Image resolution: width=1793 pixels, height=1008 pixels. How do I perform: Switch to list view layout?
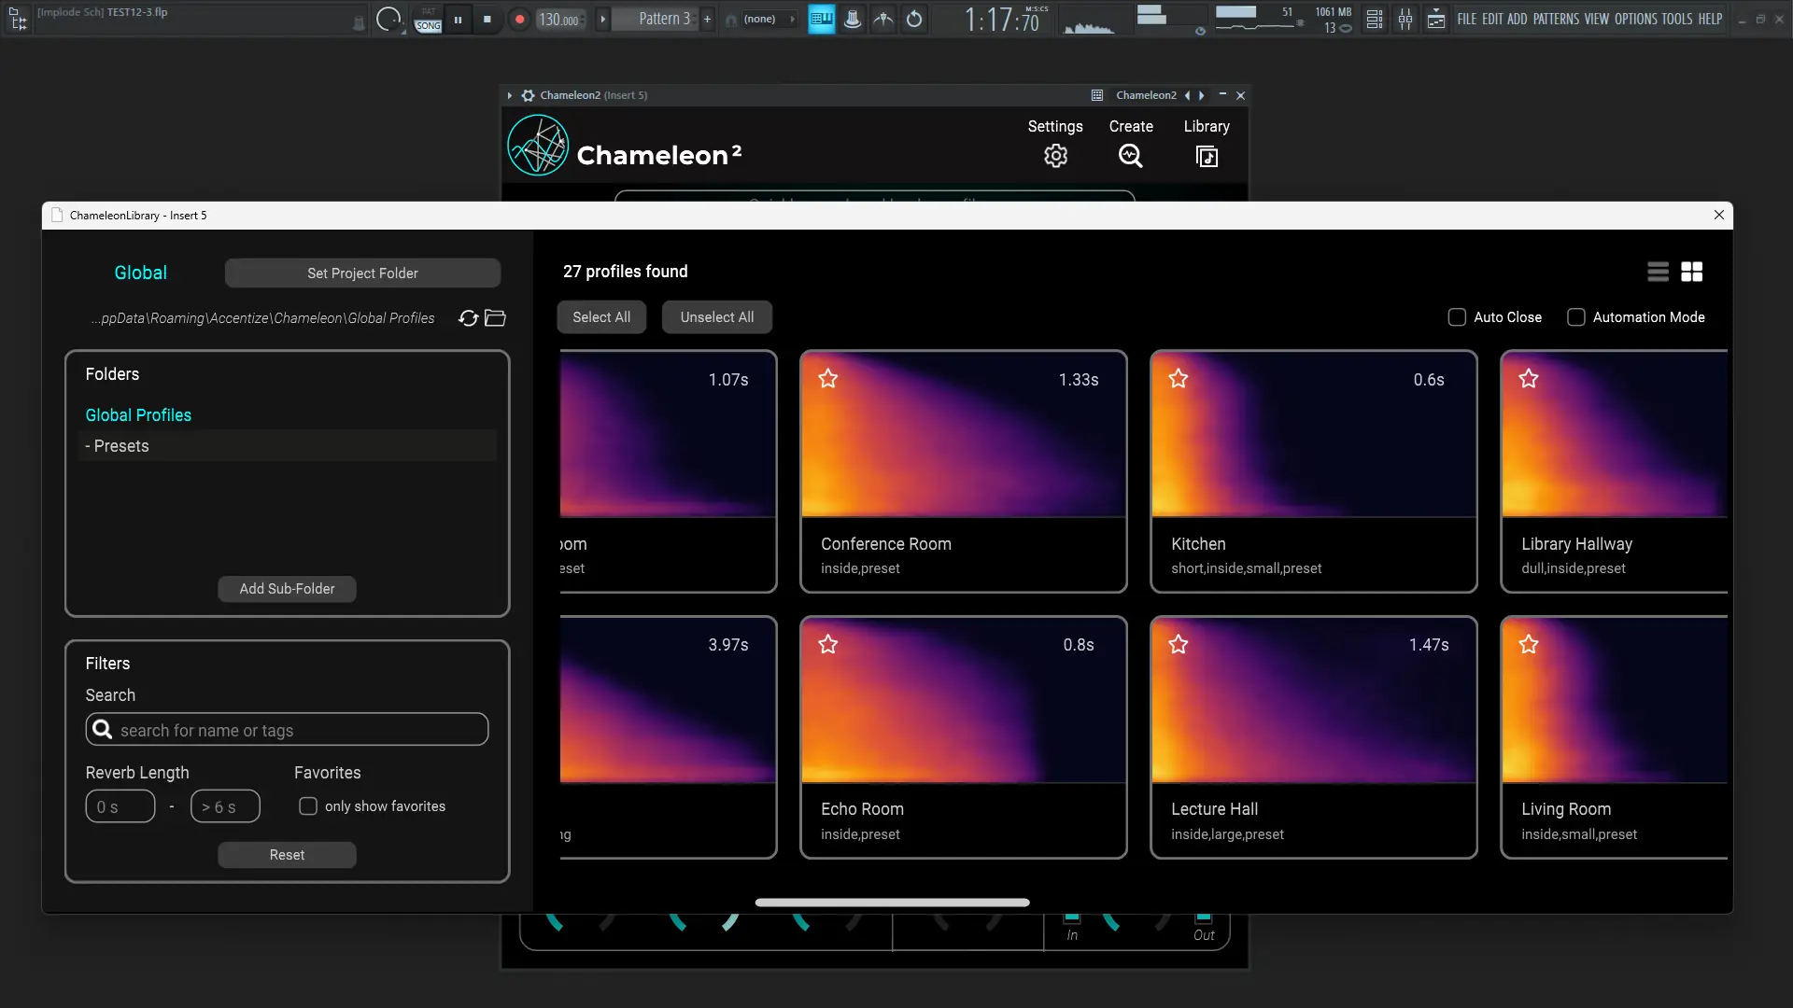click(x=1658, y=272)
